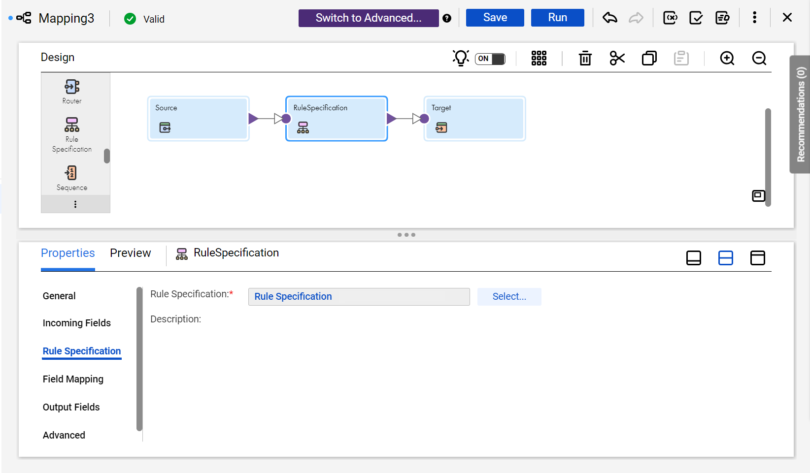Open palette more options (three dots)
Screen dimensions: 810x473
pos(75,204)
